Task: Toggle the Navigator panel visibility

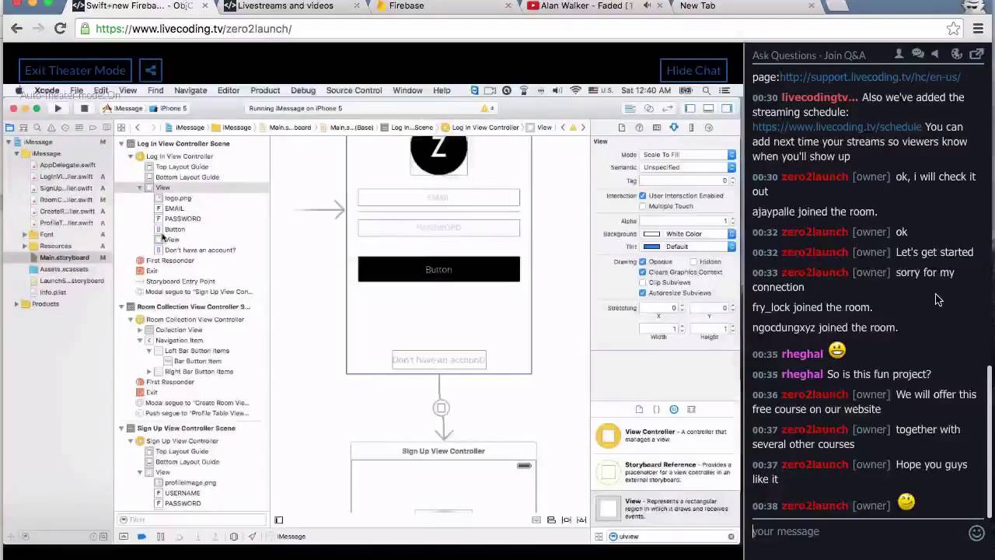Action: [x=690, y=109]
